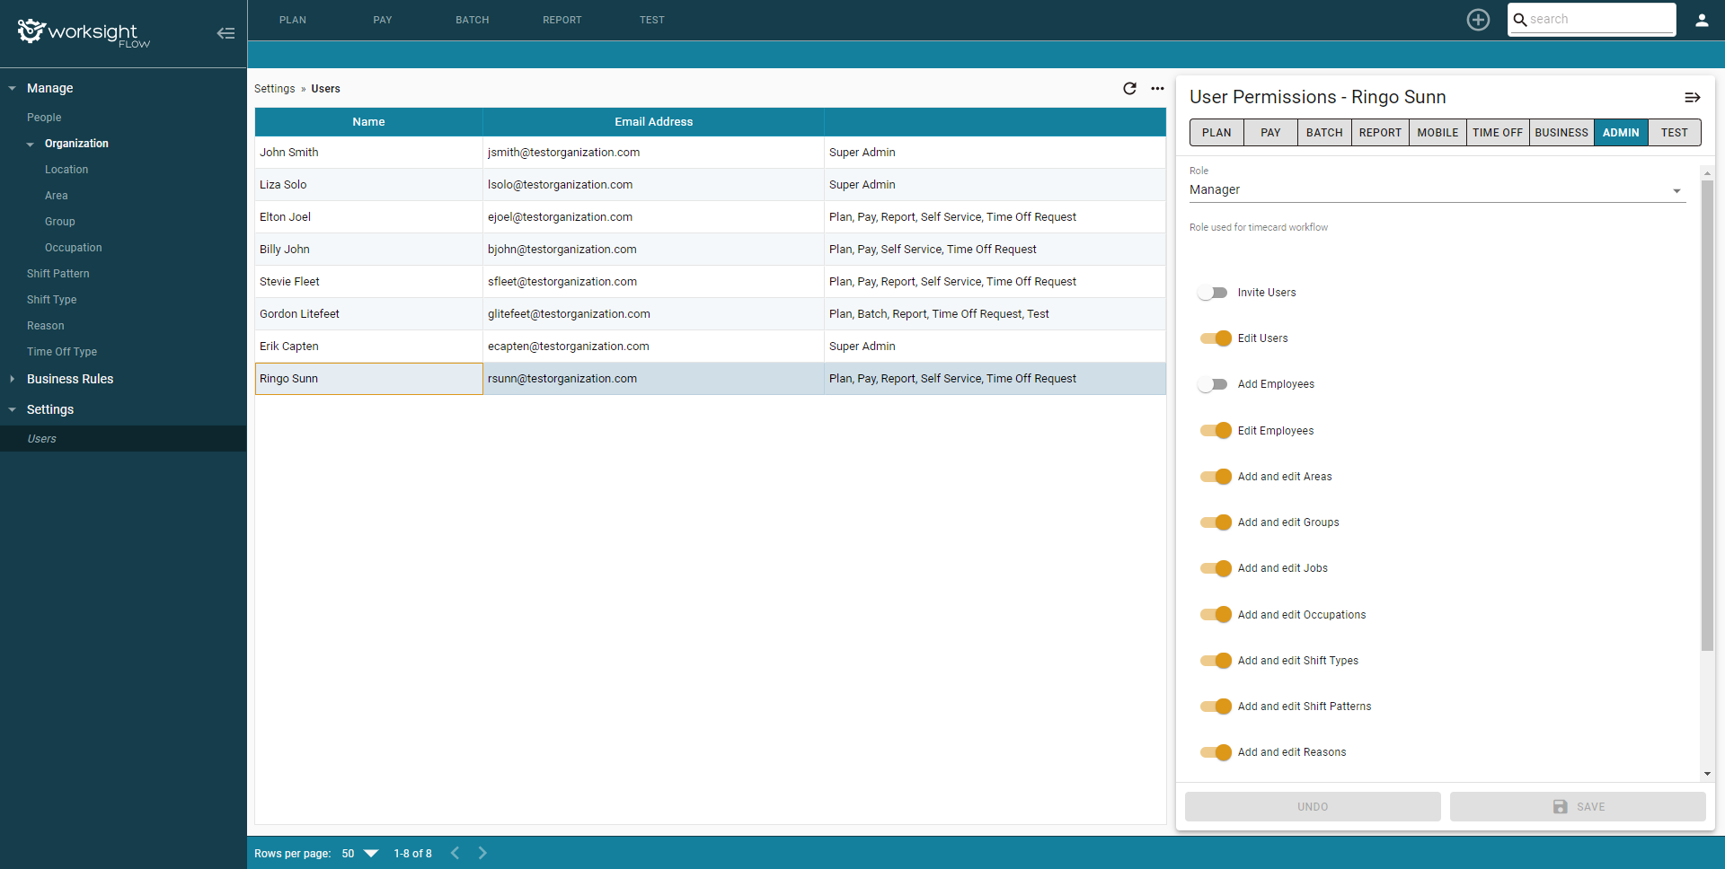Screen dimensions: 1725x869
Task: Refresh the Users list
Action: tap(1130, 89)
